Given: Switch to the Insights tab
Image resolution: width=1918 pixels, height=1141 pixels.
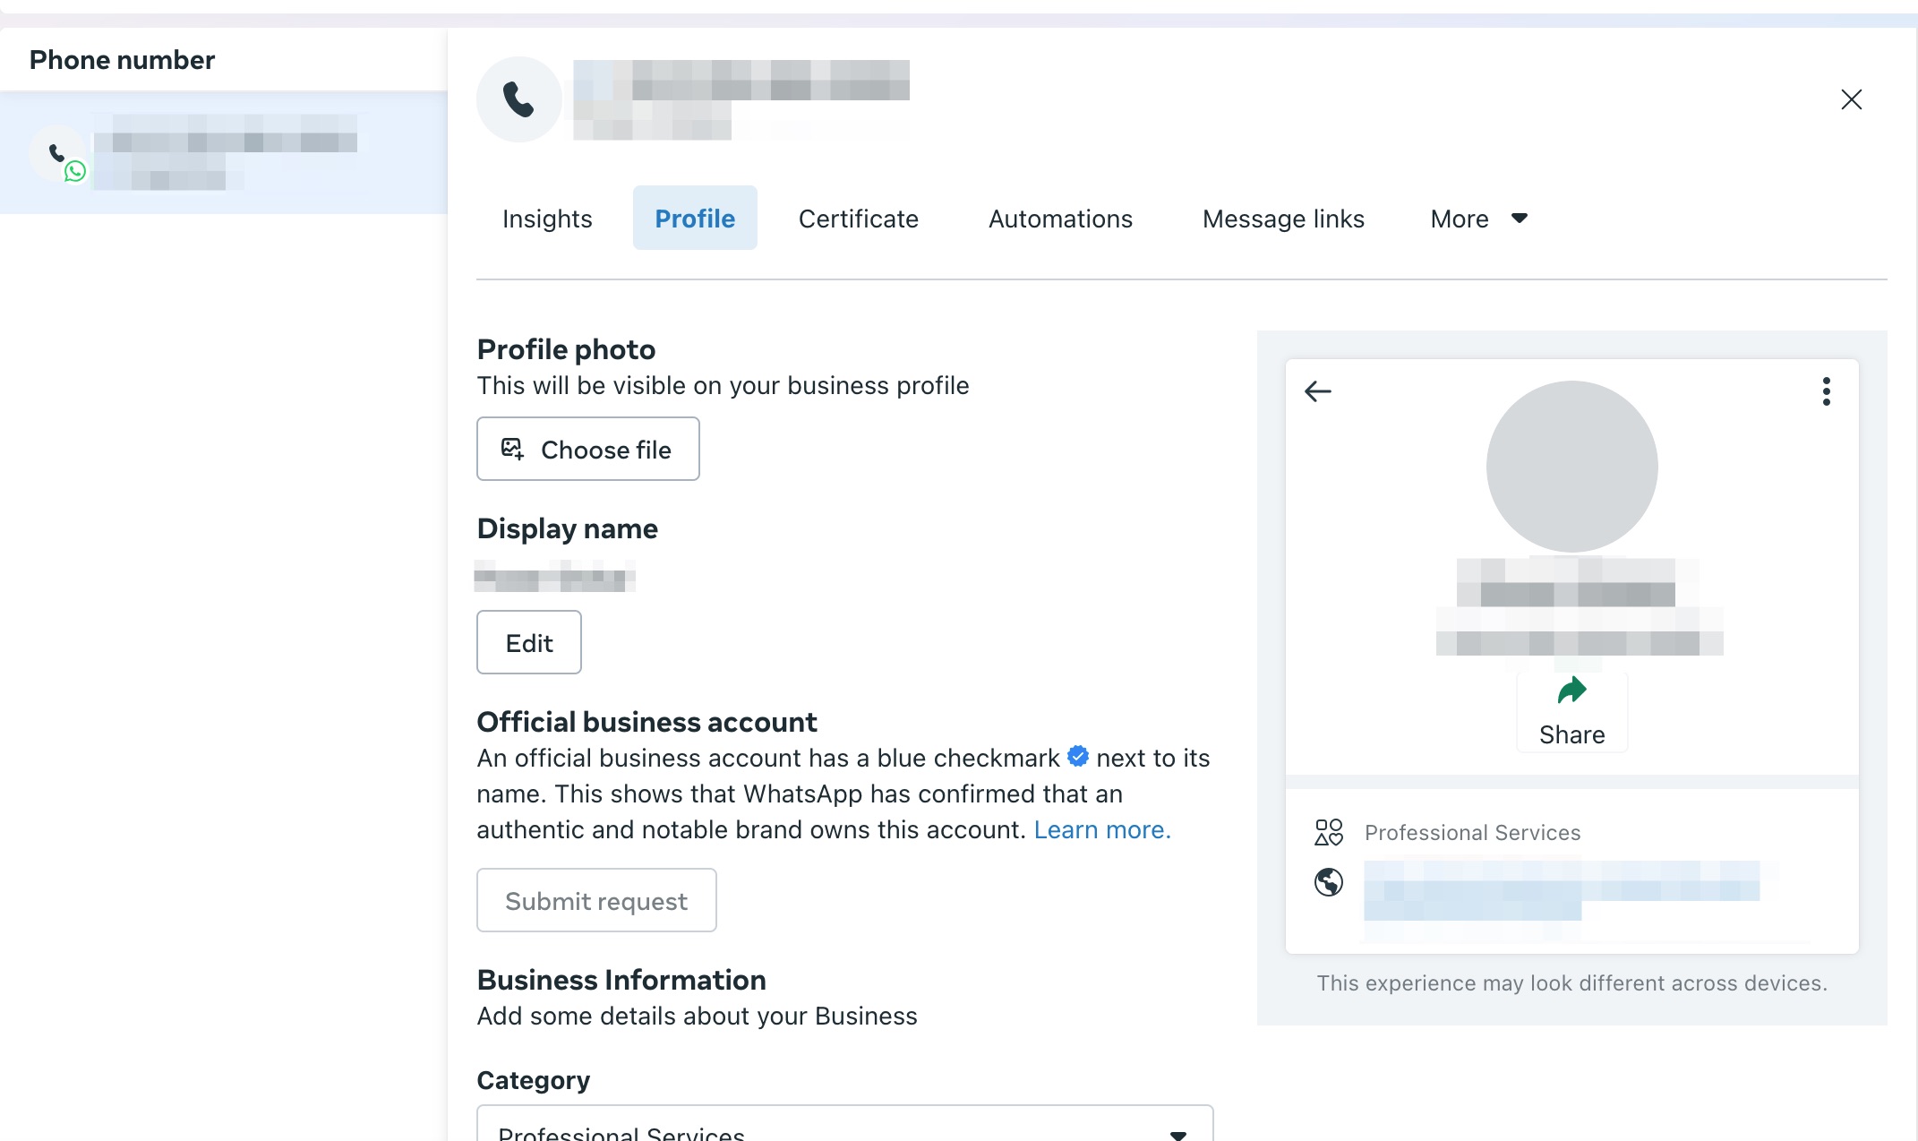Looking at the screenshot, I should [547, 219].
